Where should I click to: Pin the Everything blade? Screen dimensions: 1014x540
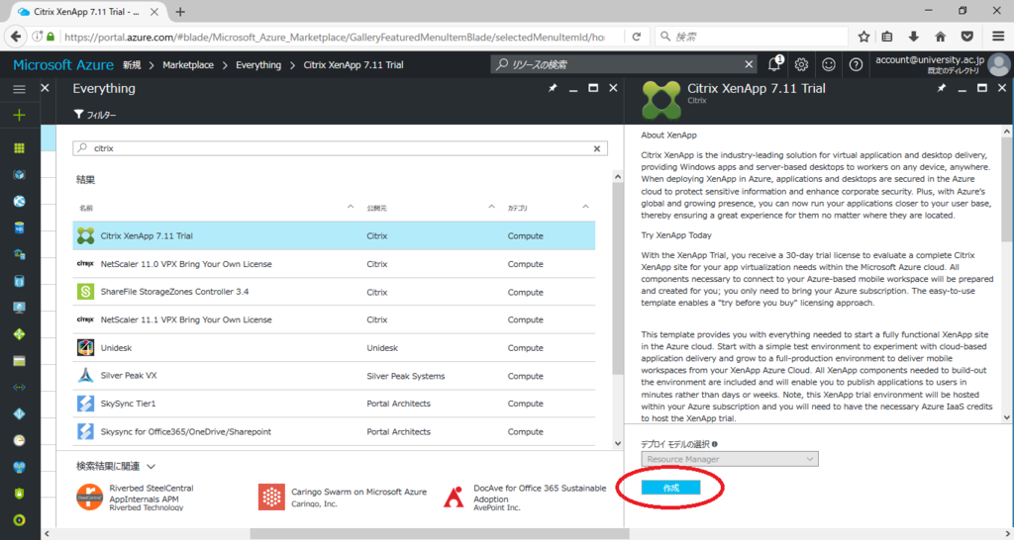tap(553, 88)
